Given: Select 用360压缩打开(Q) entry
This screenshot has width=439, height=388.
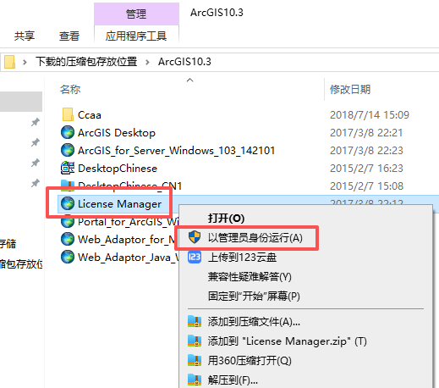Looking at the screenshot, I should [x=250, y=360].
